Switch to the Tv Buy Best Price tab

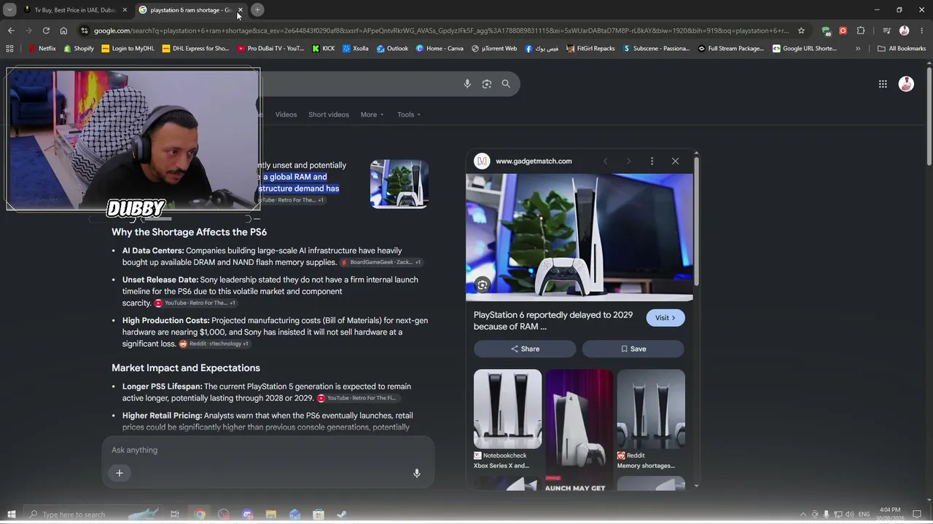click(74, 10)
